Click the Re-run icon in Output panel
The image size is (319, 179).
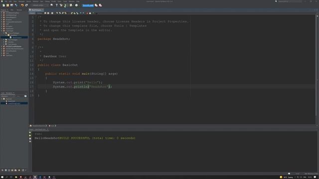pyautogui.click(x=30, y=133)
